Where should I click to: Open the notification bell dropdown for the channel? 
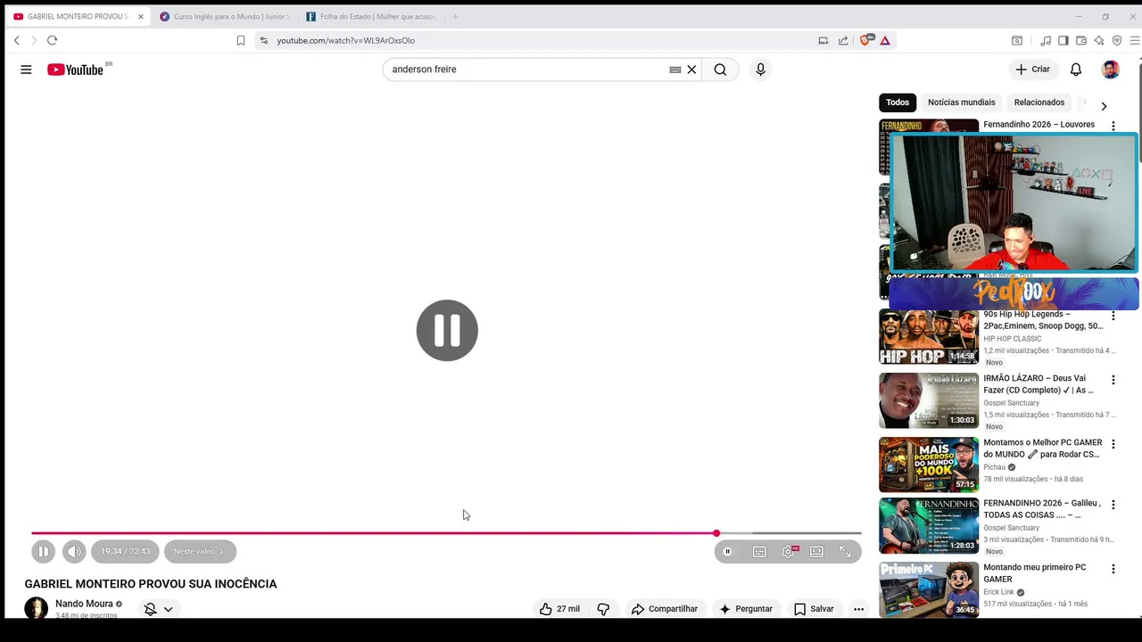click(x=159, y=609)
